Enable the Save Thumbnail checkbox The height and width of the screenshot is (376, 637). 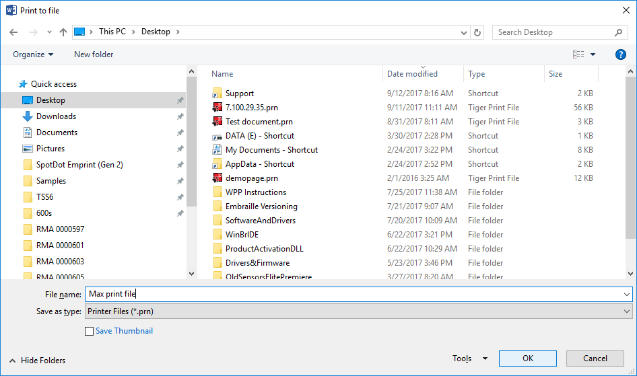[90, 331]
